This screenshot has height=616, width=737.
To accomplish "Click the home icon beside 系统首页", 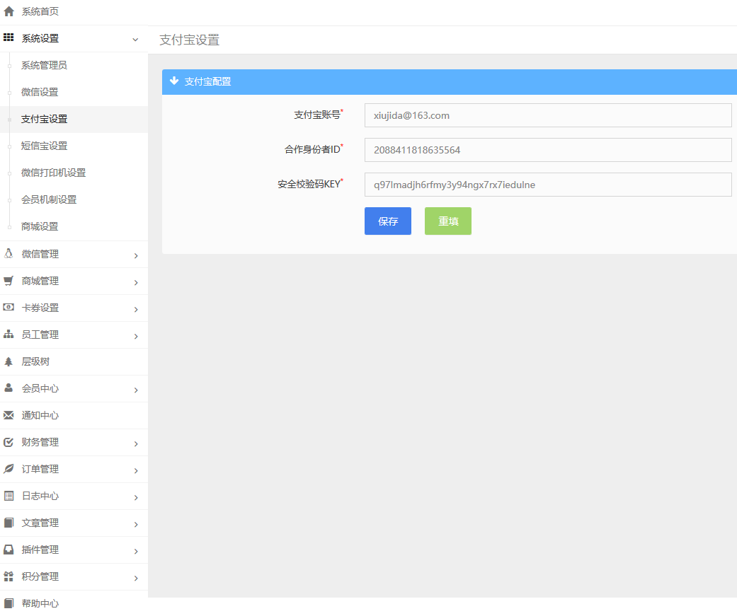I will (x=9, y=11).
